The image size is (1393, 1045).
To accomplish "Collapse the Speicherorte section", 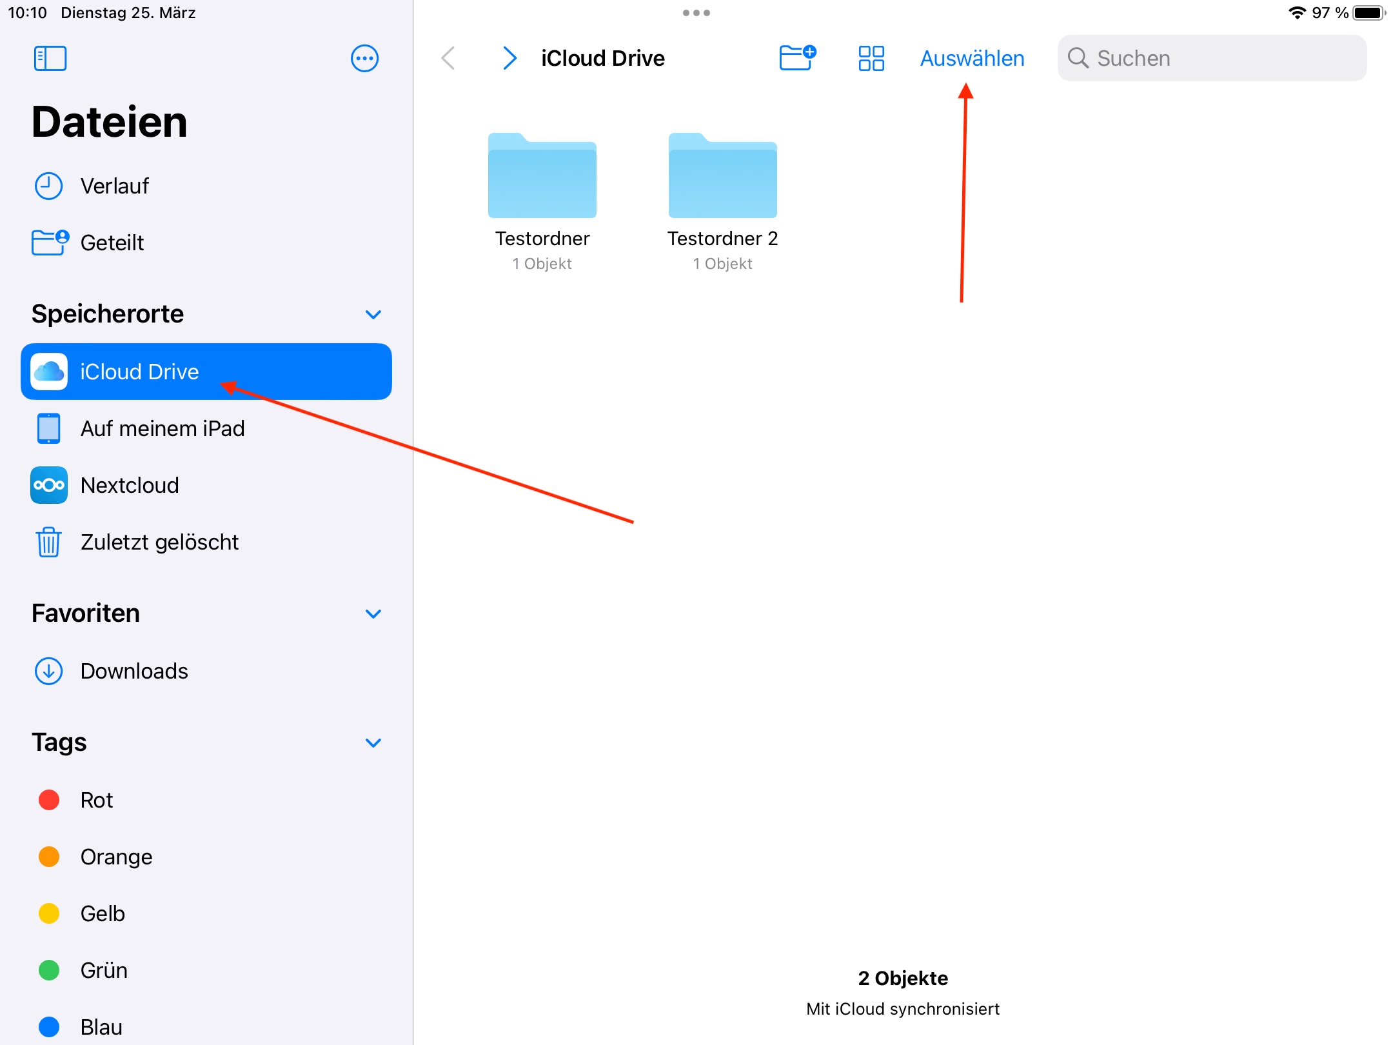I will [x=373, y=314].
